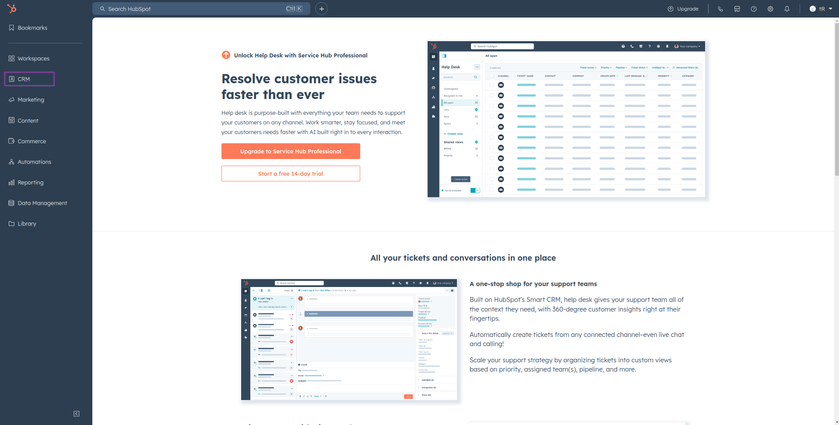Click the quick create plus button
Screen dimensions: 839x425
tap(321, 9)
